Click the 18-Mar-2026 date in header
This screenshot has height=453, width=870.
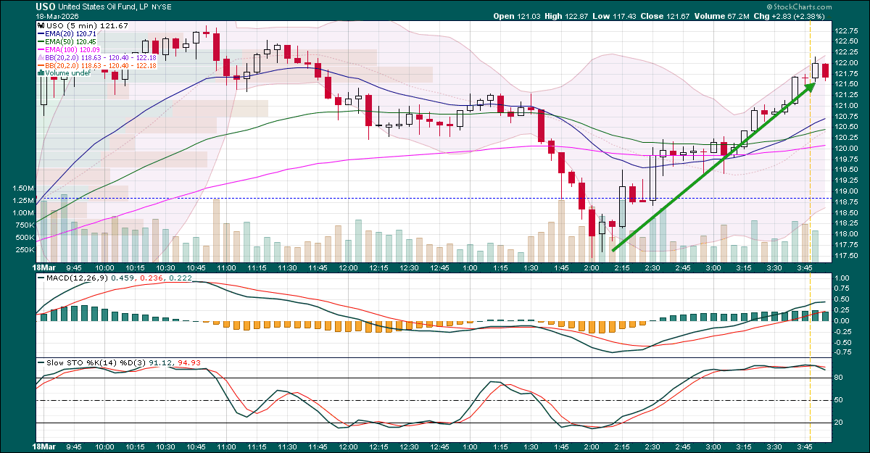[x=58, y=16]
